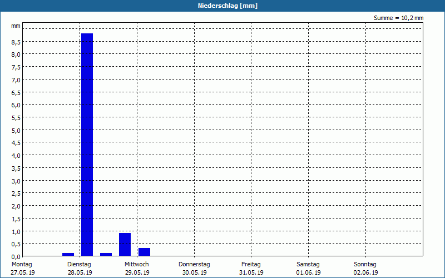This screenshot has width=445, height=278.
Task: Click the small bar just before Dienstag line
Action: 68,255
